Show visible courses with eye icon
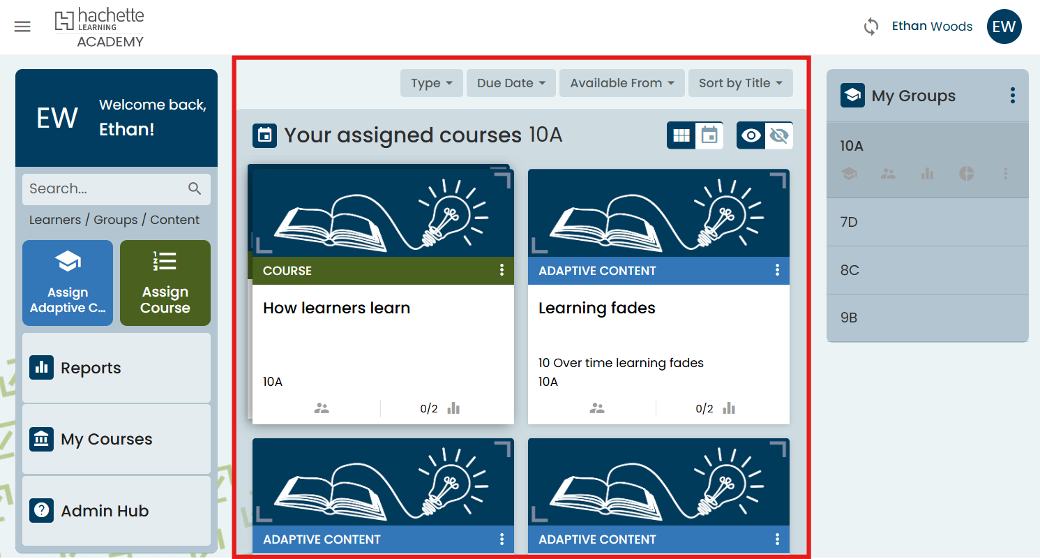The width and height of the screenshot is (1040, 559). (x=751, y=135)
